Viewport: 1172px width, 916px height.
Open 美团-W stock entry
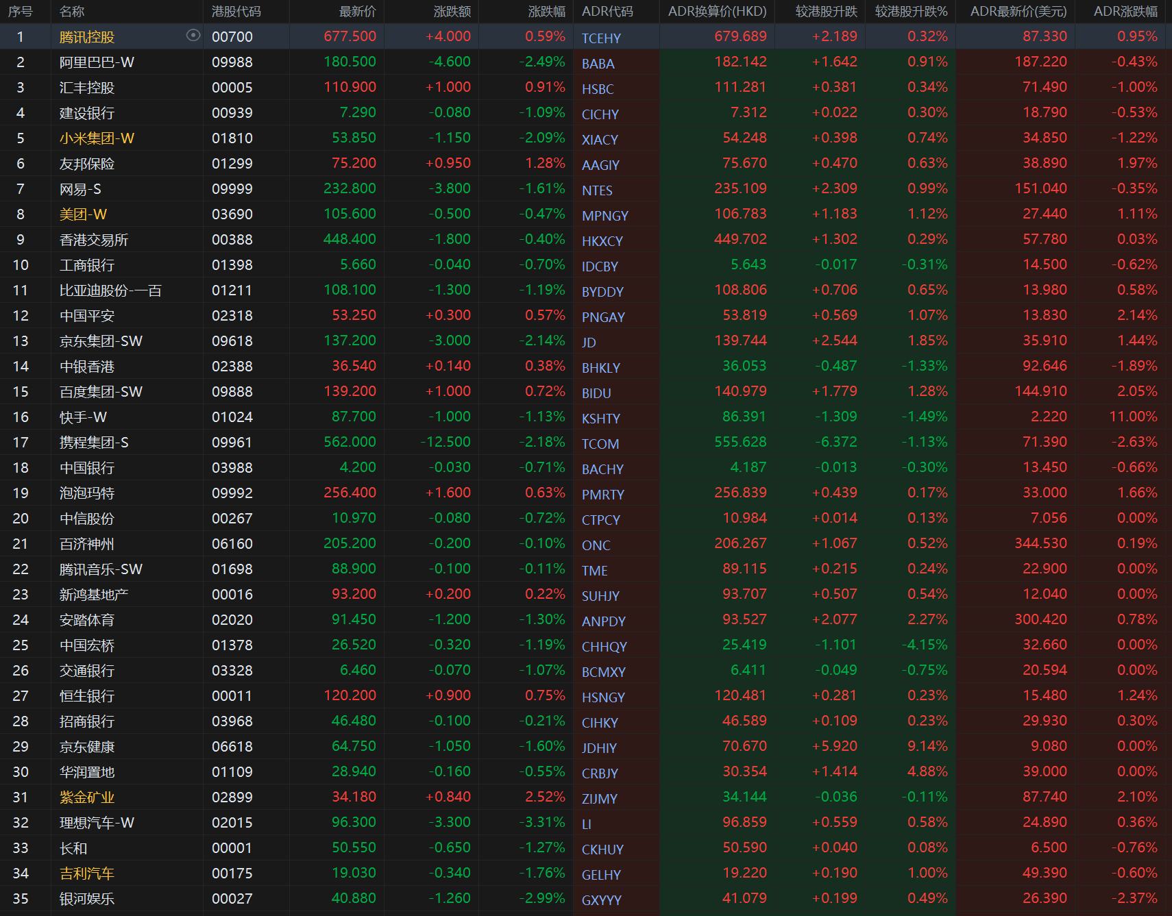coord(83,214)
